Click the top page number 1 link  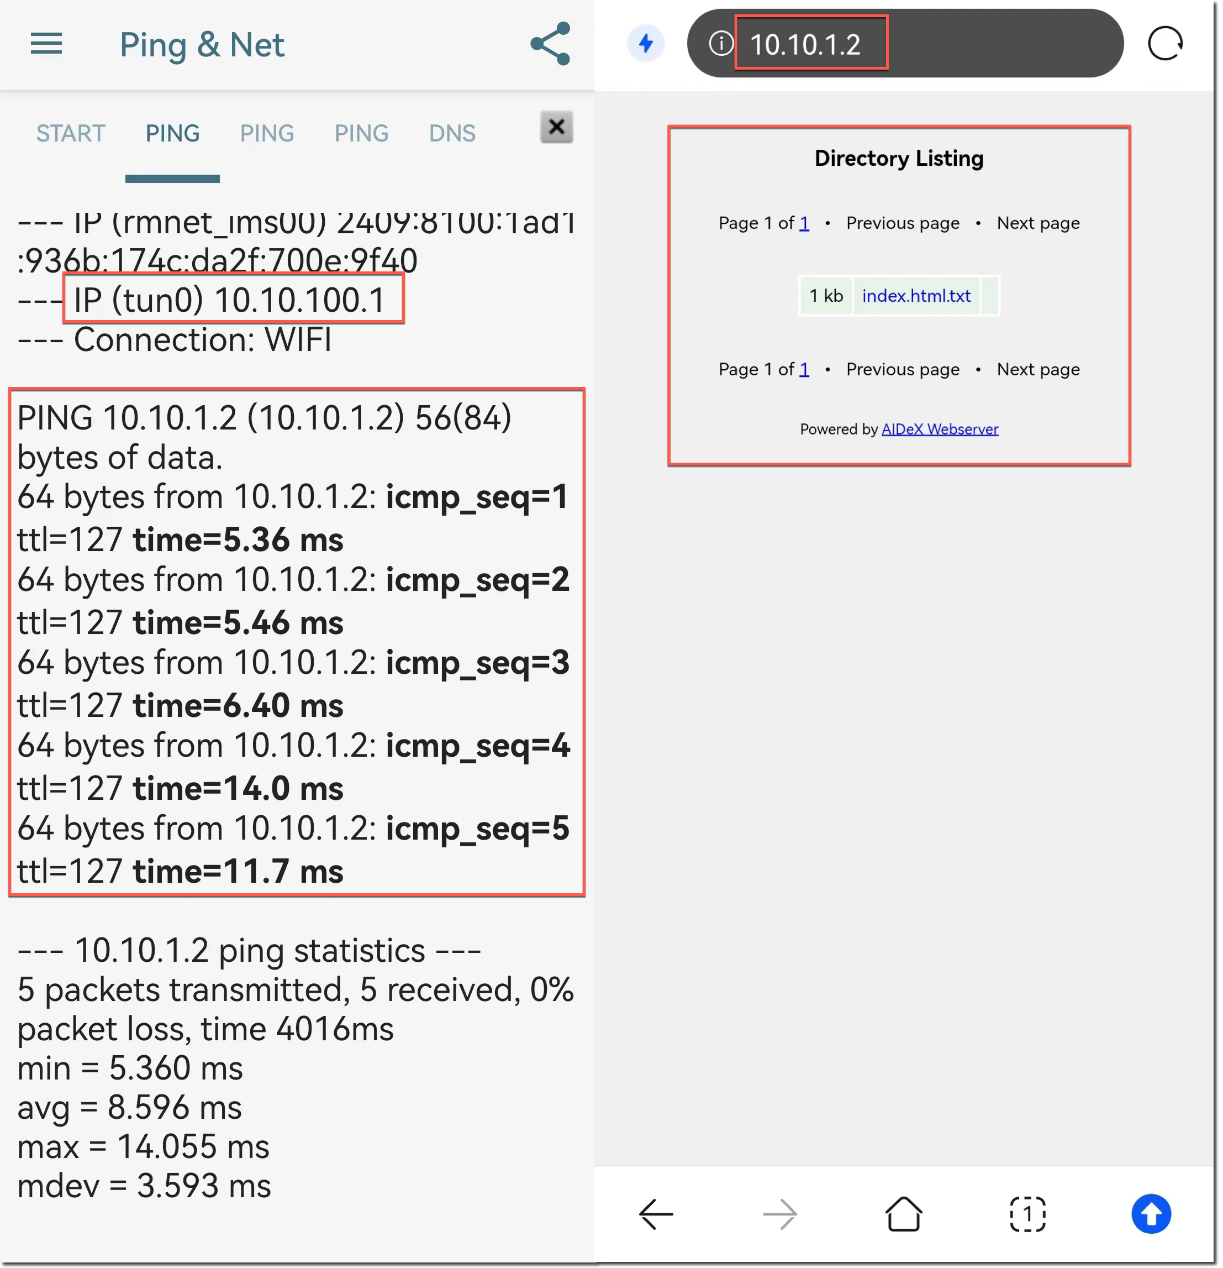click(x=804, y=223)
